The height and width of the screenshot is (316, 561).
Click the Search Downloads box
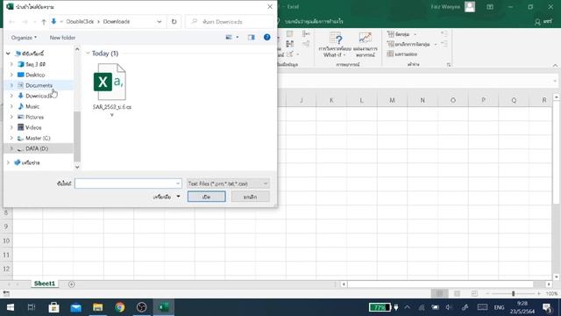(229, 22)
